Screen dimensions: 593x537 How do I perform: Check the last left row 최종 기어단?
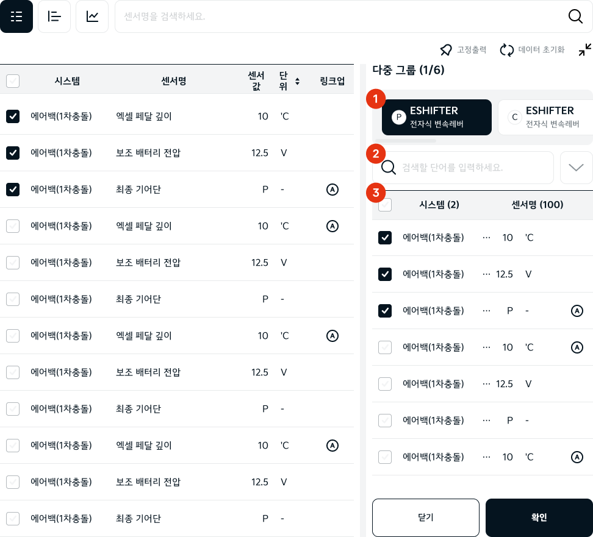(x=13, y=518)
